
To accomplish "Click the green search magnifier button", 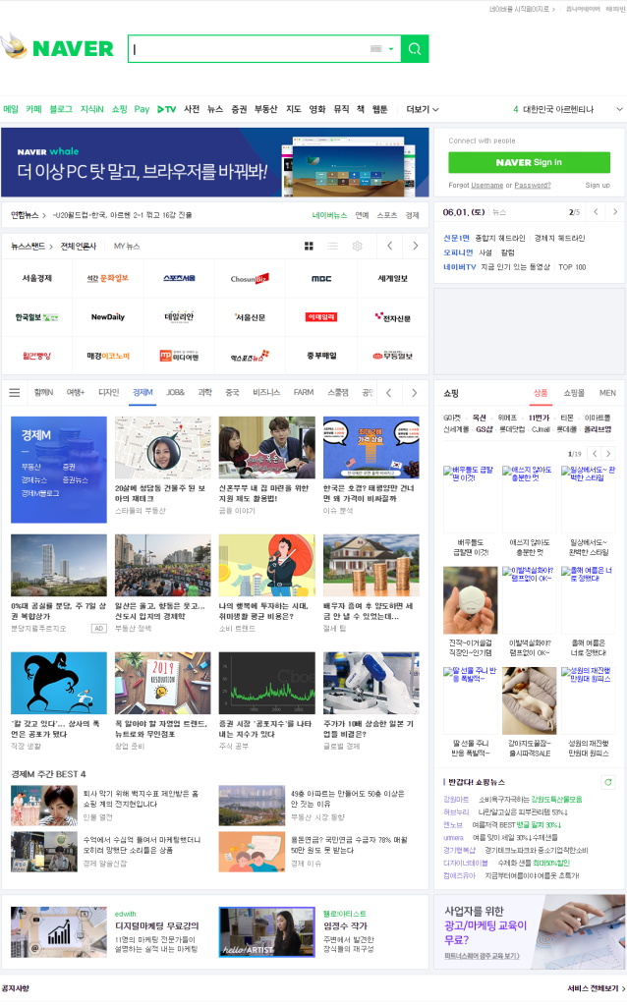I will coord(415,49).
